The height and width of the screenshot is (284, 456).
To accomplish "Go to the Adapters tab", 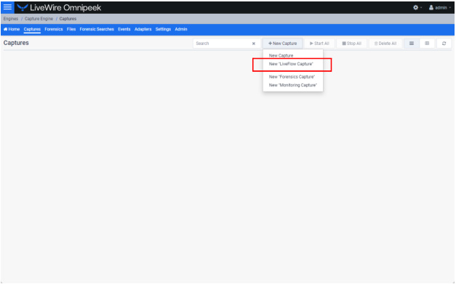I will coord(143,29).
